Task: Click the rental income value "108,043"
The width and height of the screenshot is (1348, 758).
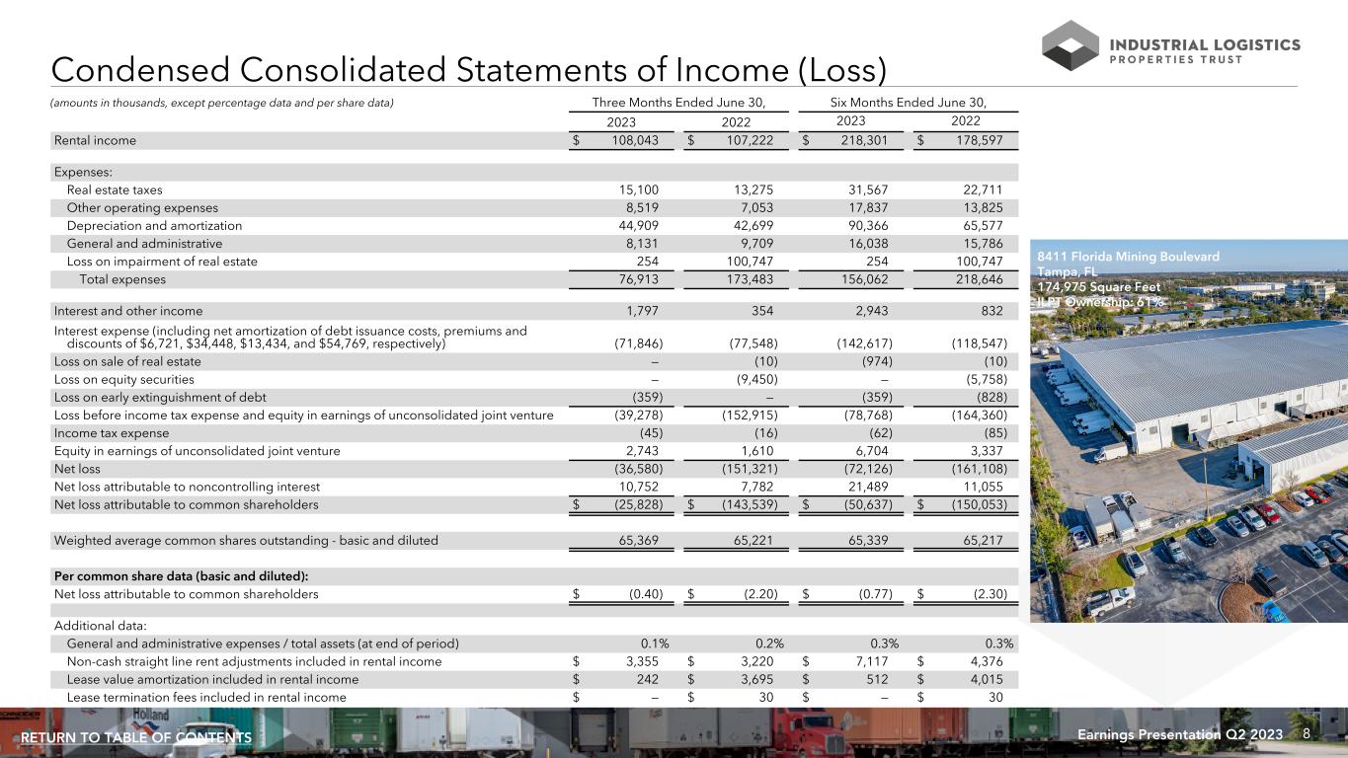Action: click(633, 141)
